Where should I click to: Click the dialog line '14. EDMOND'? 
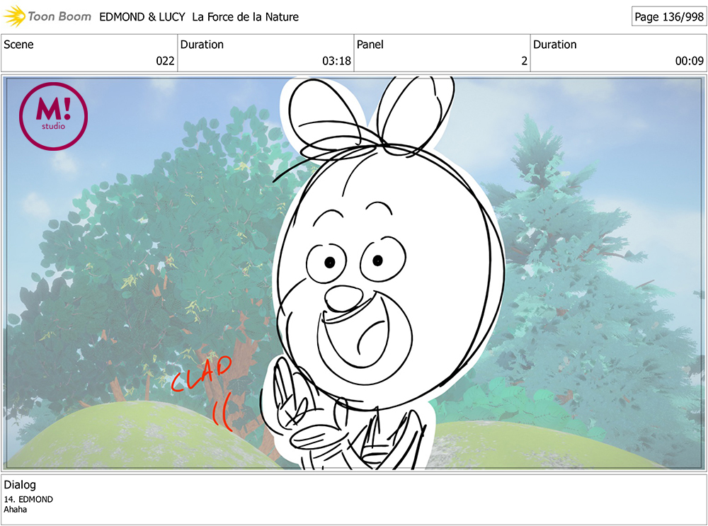pyautogui.click(x=28, y=499)
